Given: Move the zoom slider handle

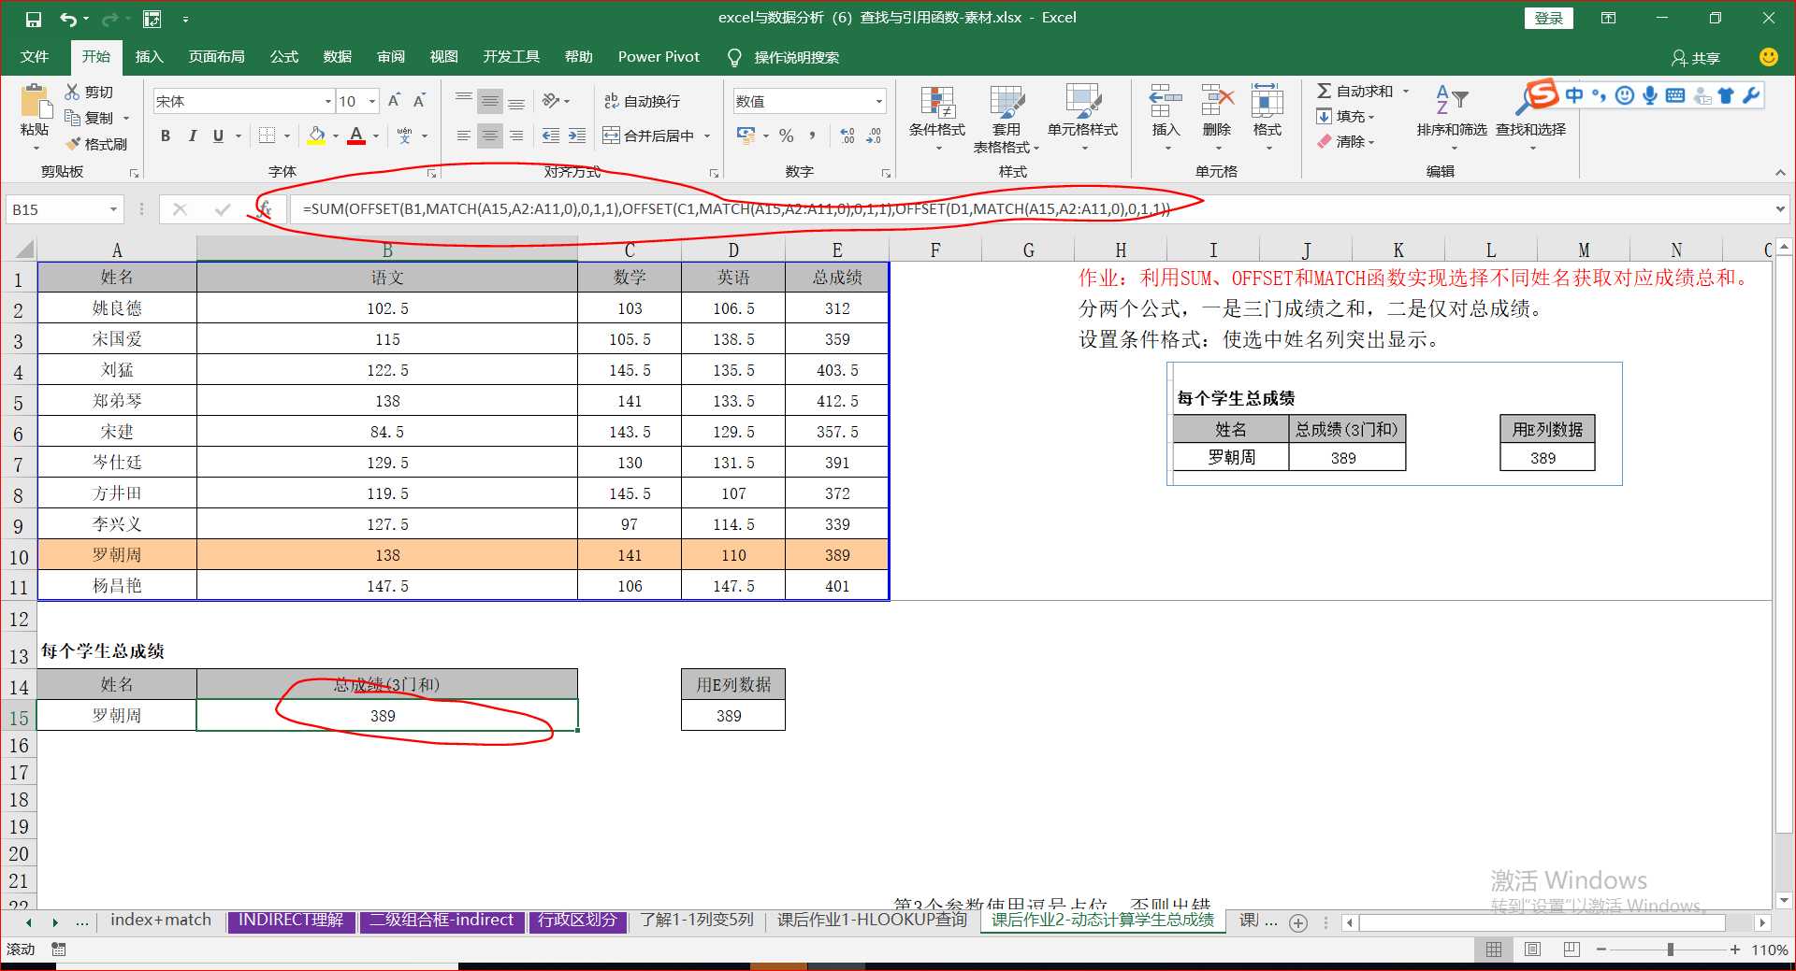Looking at the screenshot, I should 1671,950.
